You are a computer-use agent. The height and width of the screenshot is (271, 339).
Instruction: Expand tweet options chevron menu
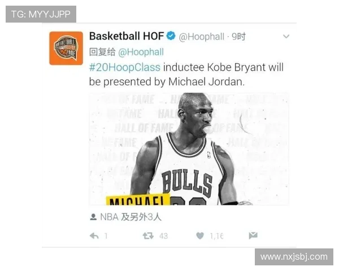click(286, 36)
